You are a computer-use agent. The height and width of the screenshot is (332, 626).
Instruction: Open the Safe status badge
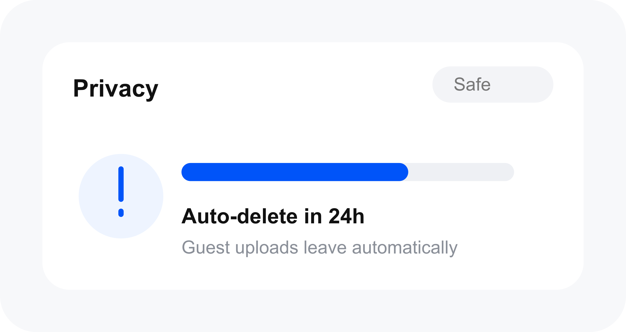[493, 84]
